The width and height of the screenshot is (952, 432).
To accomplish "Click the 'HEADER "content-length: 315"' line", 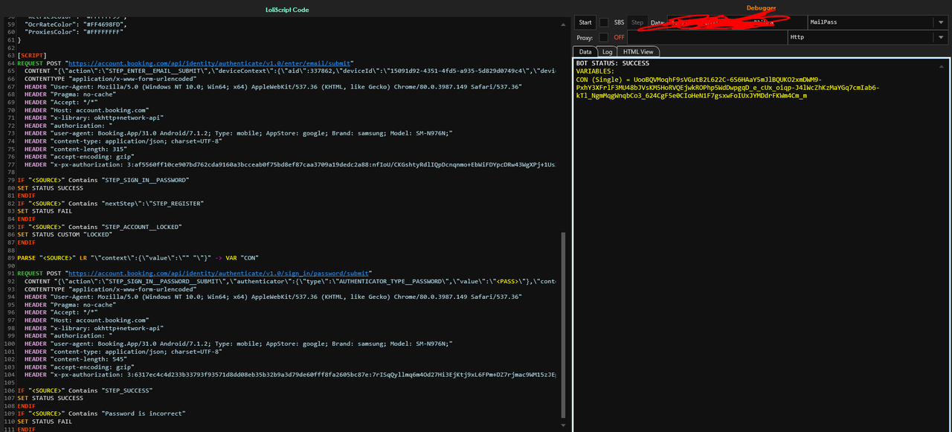I will 85,149.
